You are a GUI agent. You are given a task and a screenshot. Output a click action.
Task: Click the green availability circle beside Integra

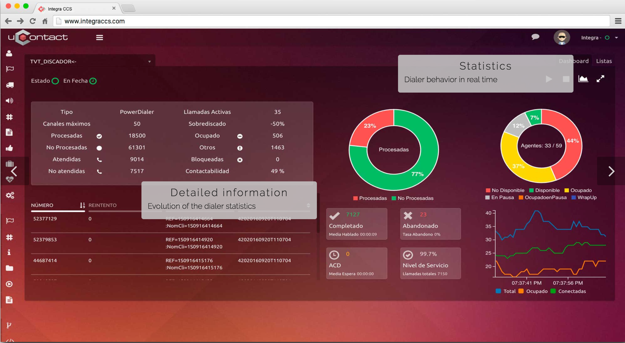coord(607,38)
